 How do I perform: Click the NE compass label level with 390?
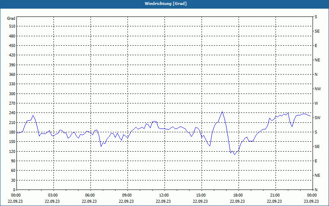[x=317, y=60]
